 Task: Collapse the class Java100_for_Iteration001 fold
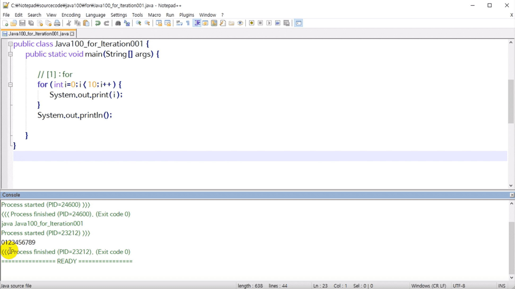[10, 44]
